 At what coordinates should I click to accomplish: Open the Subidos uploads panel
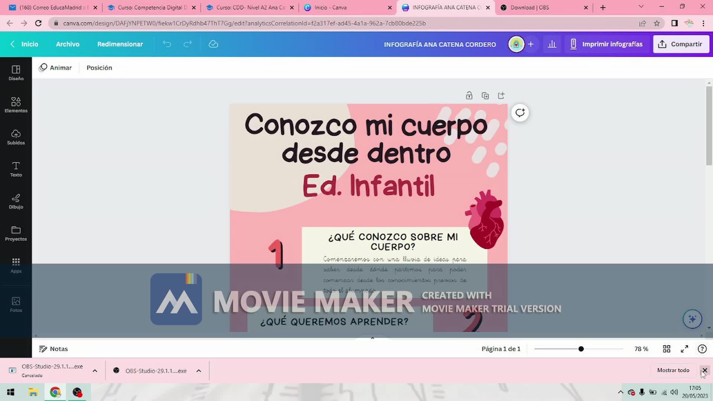click(x=16, y=137)
